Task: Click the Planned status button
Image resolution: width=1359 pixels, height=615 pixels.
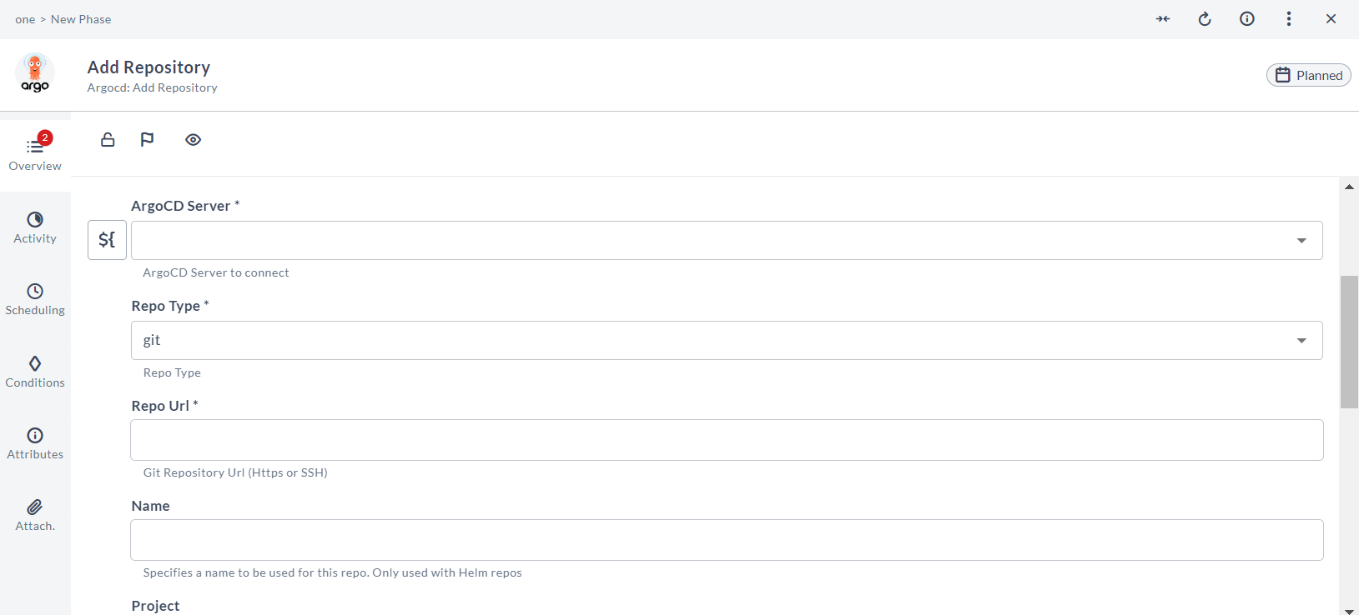Action: pyautogui.click(x=1308, y=75)
